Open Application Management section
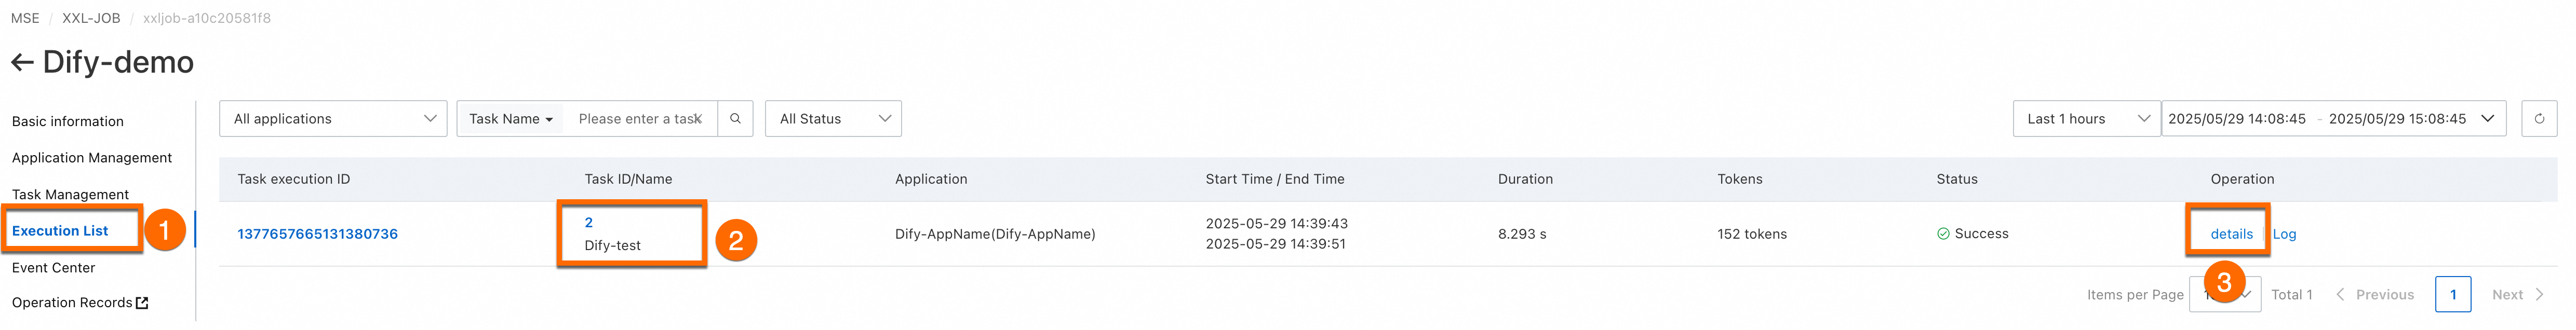Viewport: 2576px width, 330px height. pyautogui.click(x=92, y=158)
